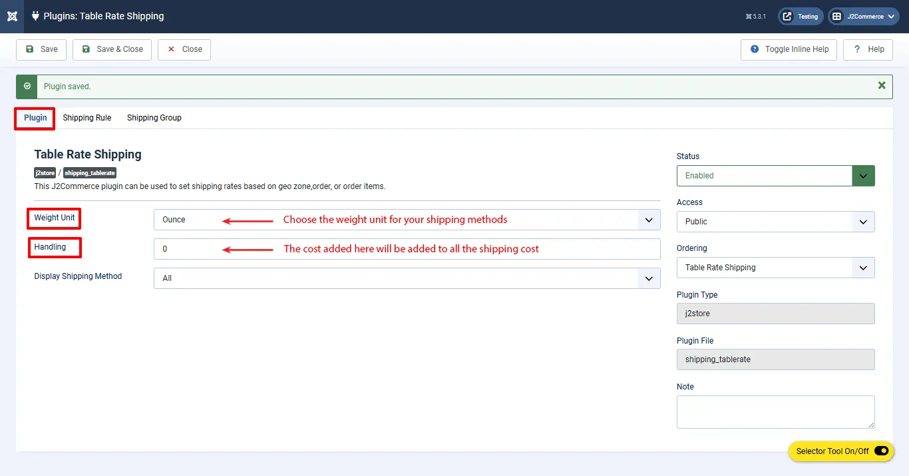Dismiss the Plugin saved message
Screen dimensions: 909x476
882,85
